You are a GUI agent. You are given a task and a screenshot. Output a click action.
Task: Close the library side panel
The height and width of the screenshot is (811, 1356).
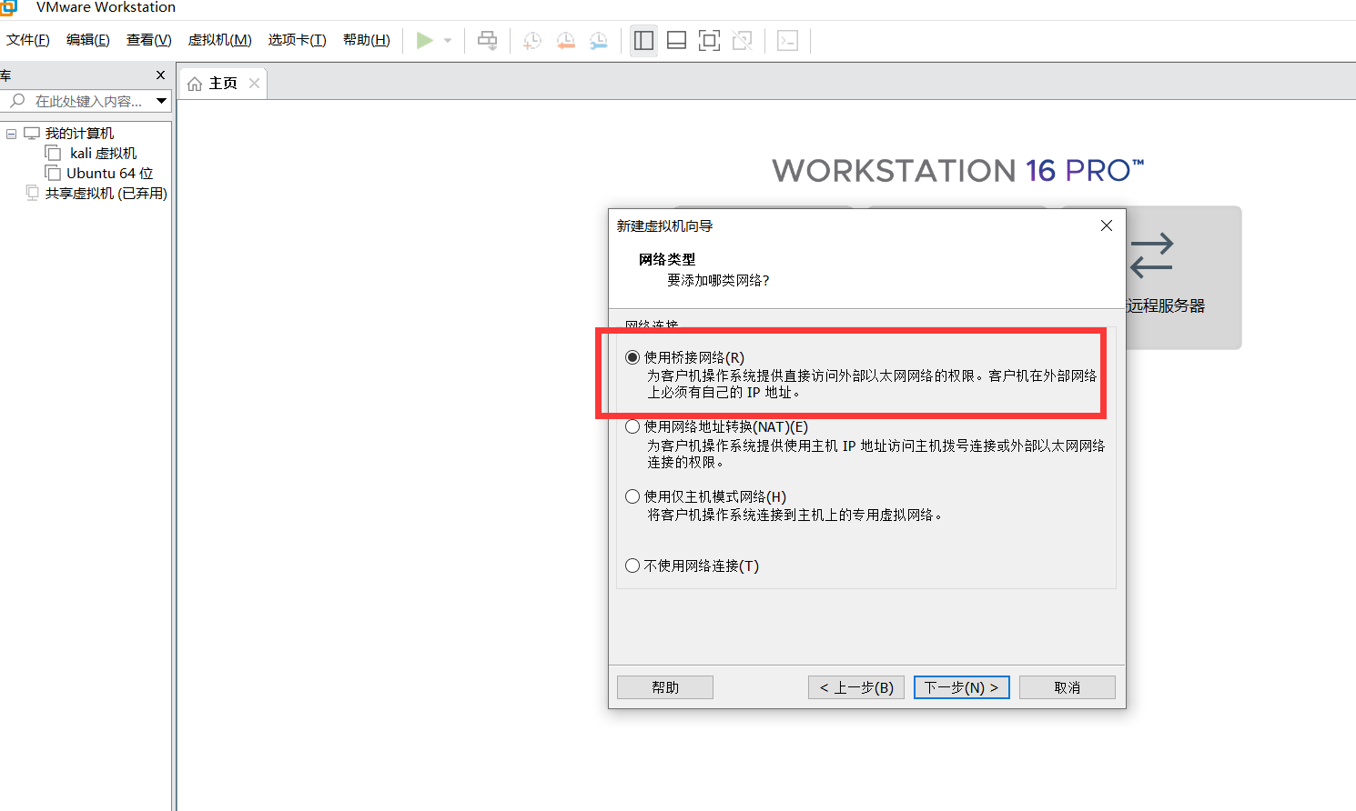coord(161,75)
